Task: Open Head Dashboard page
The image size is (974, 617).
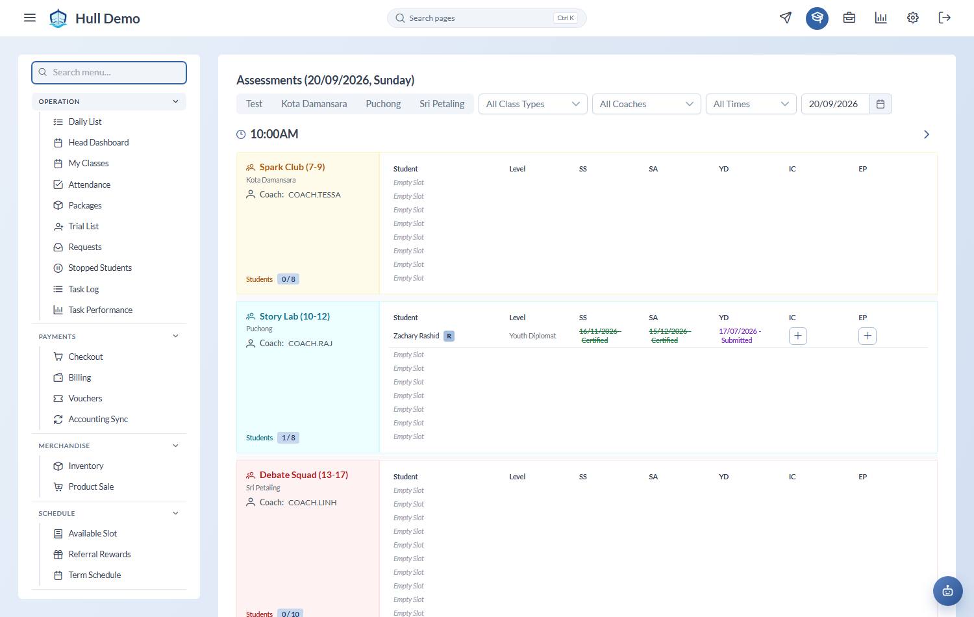Action: (x=99, y=142)
